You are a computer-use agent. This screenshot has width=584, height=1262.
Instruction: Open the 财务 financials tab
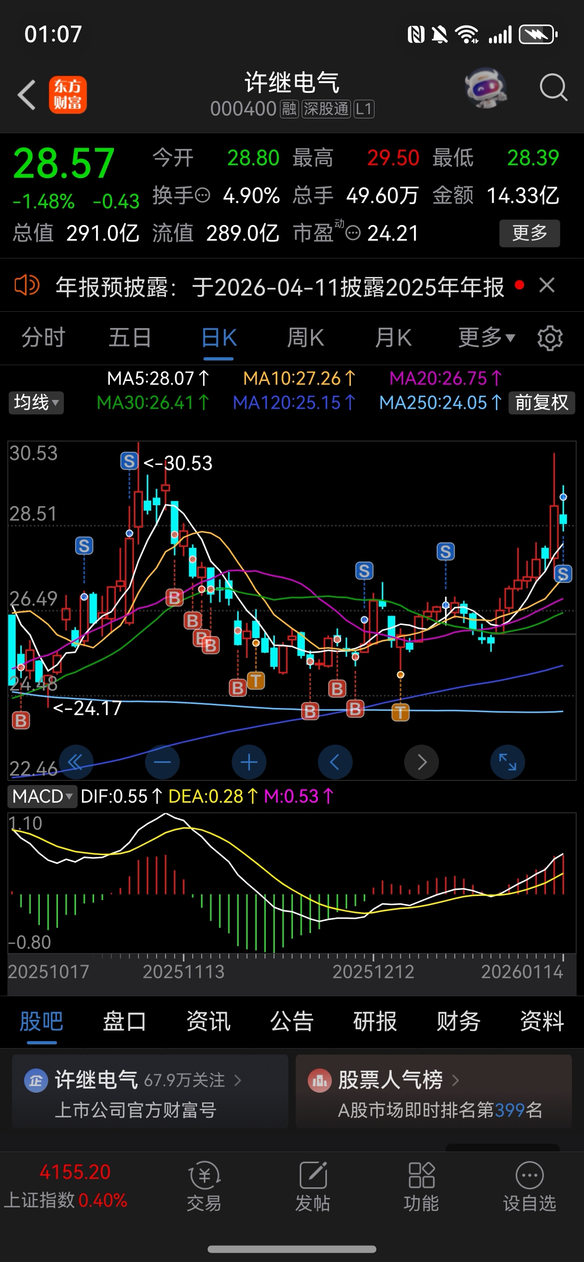458,1022
